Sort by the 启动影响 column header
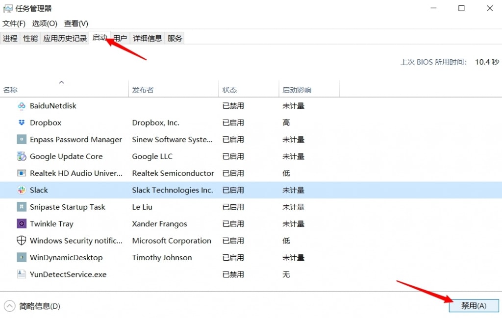Viewport: 502px width, 318px height. [x=309, y=90]
